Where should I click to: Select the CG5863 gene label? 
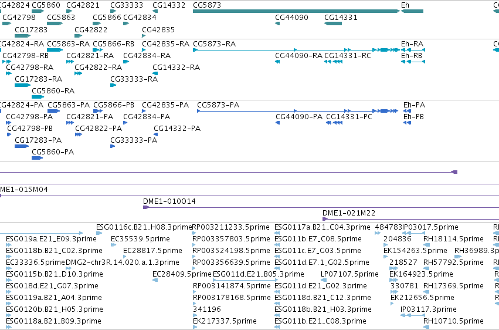pyautogui.click(x=61, y=17)
